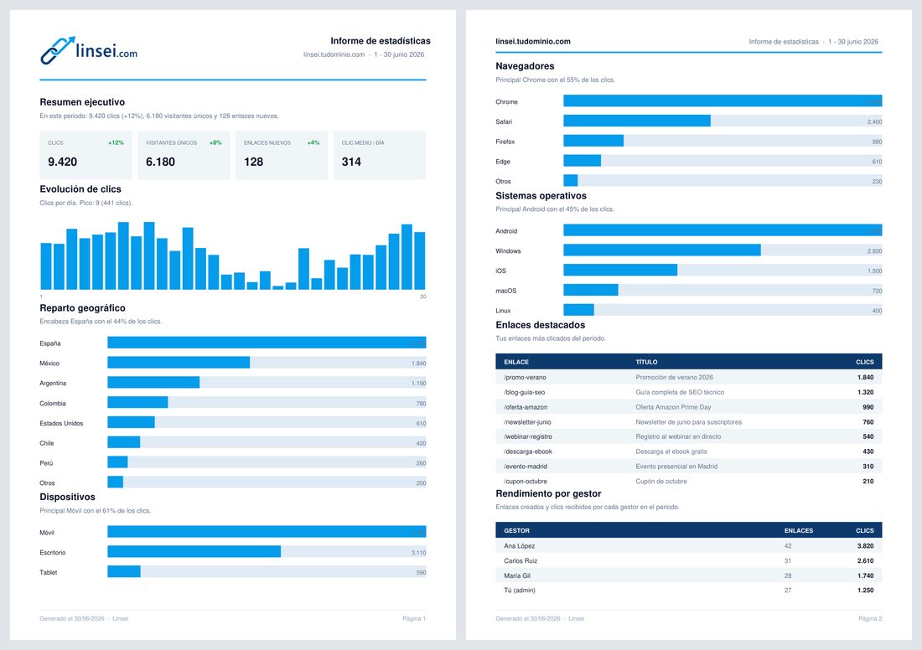922x650 pixels.
Task: Click the clics value 3.820 for Ana López
Action: [866, 546]
